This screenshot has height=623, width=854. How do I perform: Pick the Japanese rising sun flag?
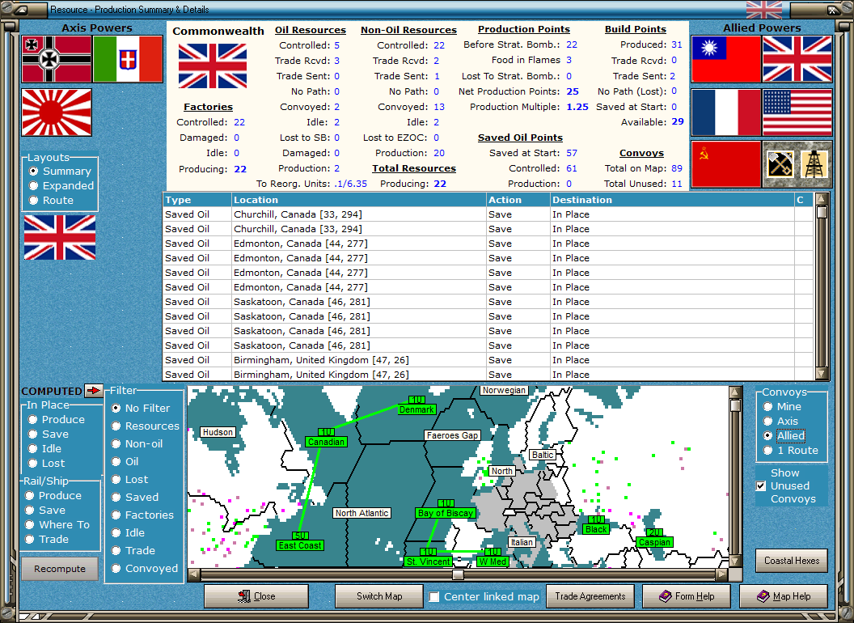(56, 112)
